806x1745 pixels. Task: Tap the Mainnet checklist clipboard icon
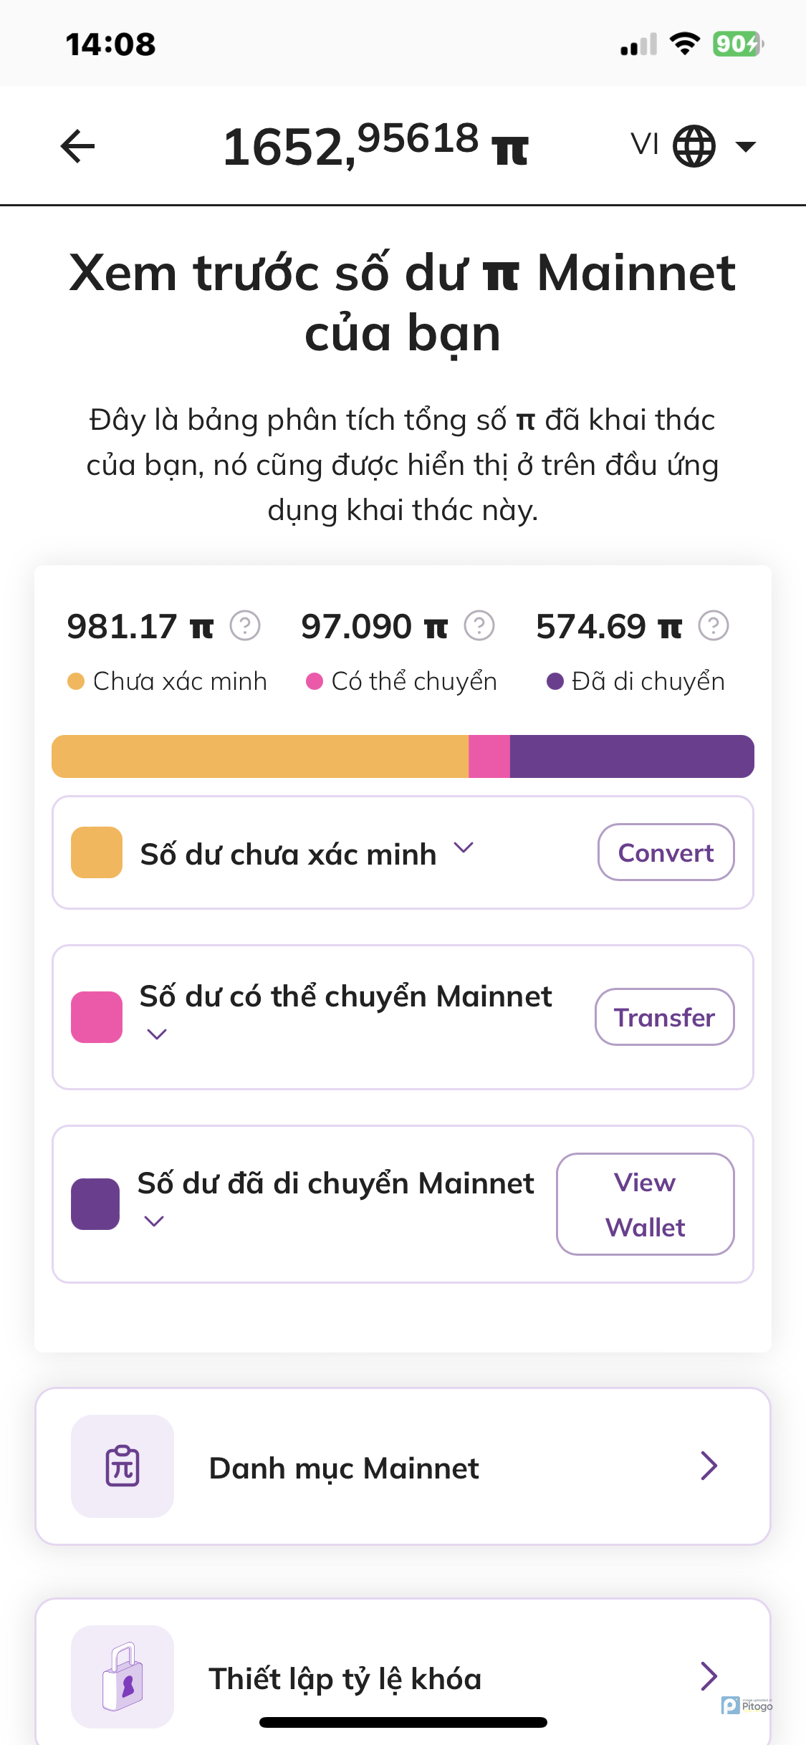point(123,1466)
